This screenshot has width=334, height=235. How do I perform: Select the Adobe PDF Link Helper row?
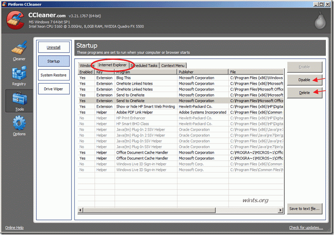point(180,112)
